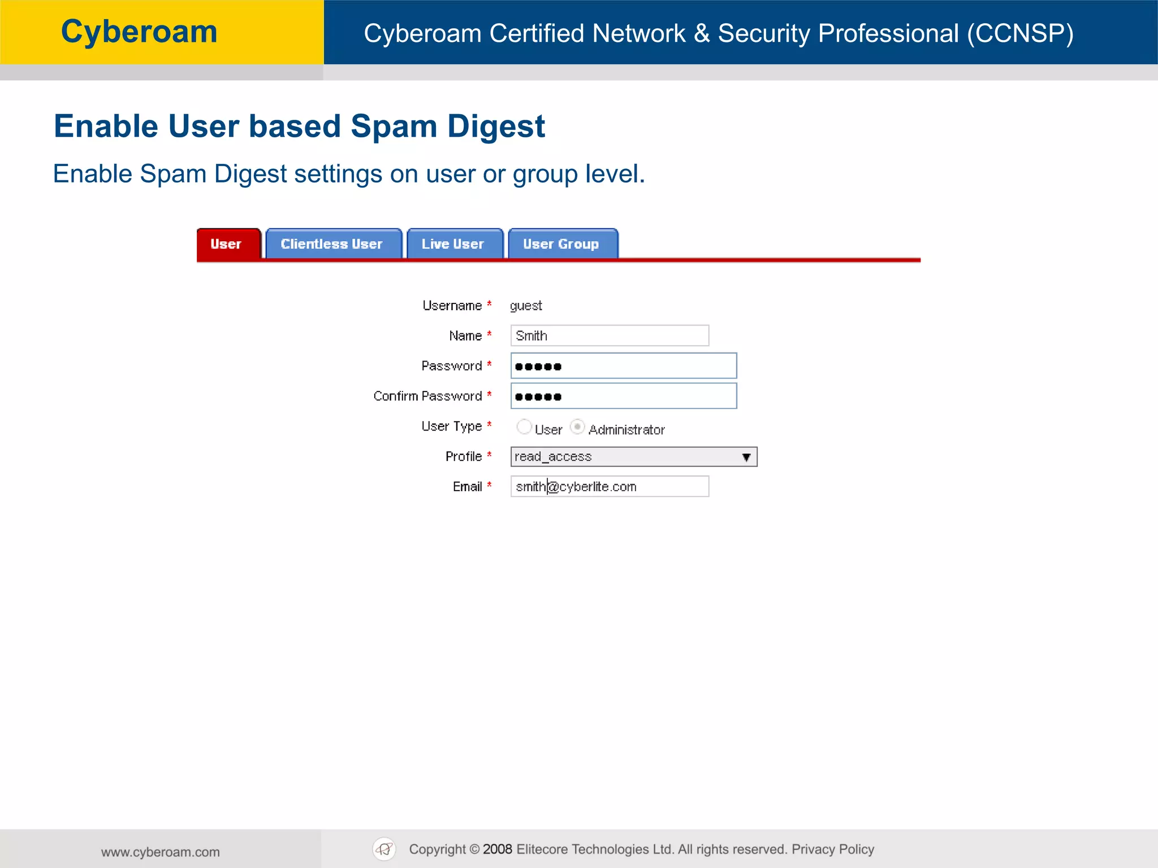Go to the User Group tab
Viewport: 1158px width, 868px height.
click(563, 244)
